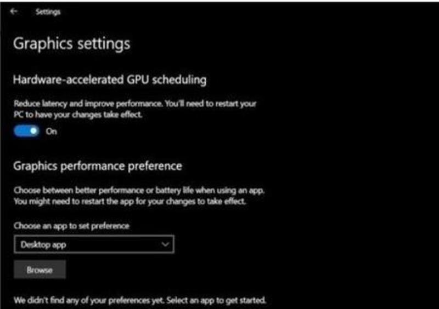Click the Select an app to get started sentence

216,300
